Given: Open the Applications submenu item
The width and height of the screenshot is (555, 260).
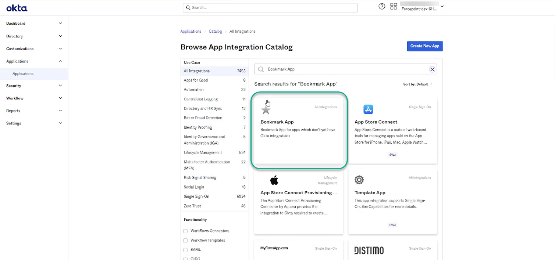Looking at the screenshot, I should point(23,73).
